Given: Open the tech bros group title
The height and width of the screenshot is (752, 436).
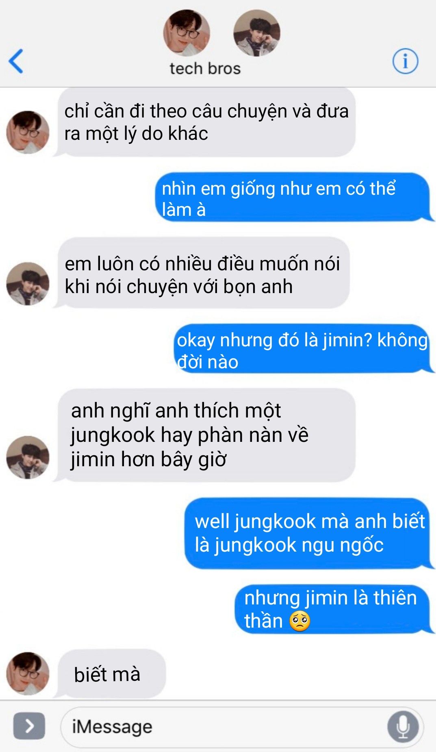Looking at the screenshot, I should point(205,68).
